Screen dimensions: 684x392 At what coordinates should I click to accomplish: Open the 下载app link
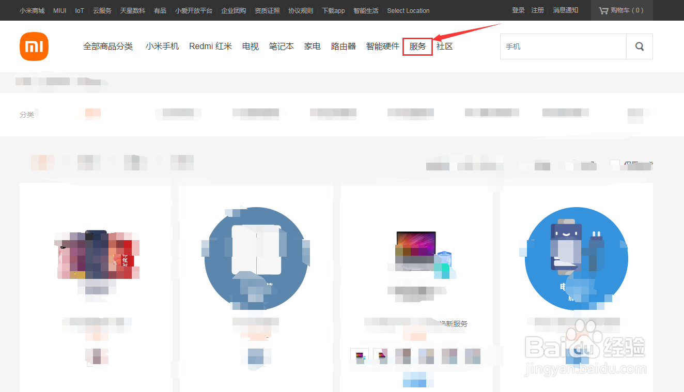point(333,10)
